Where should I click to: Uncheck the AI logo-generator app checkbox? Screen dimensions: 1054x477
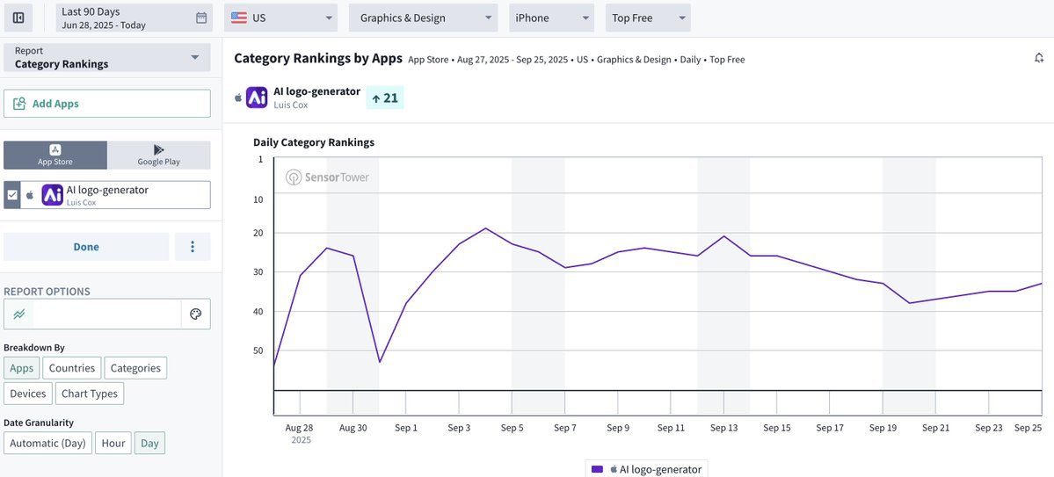click(12, 195)
